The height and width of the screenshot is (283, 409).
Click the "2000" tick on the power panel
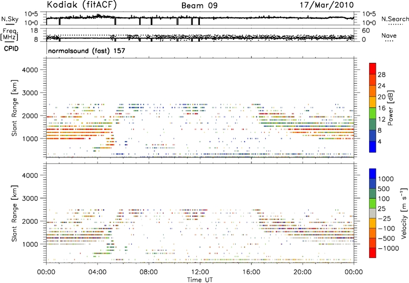click(x=30, y=115)
